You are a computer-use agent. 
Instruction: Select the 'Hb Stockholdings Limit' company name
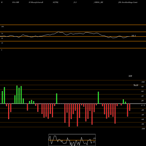(x=128, y=2)
